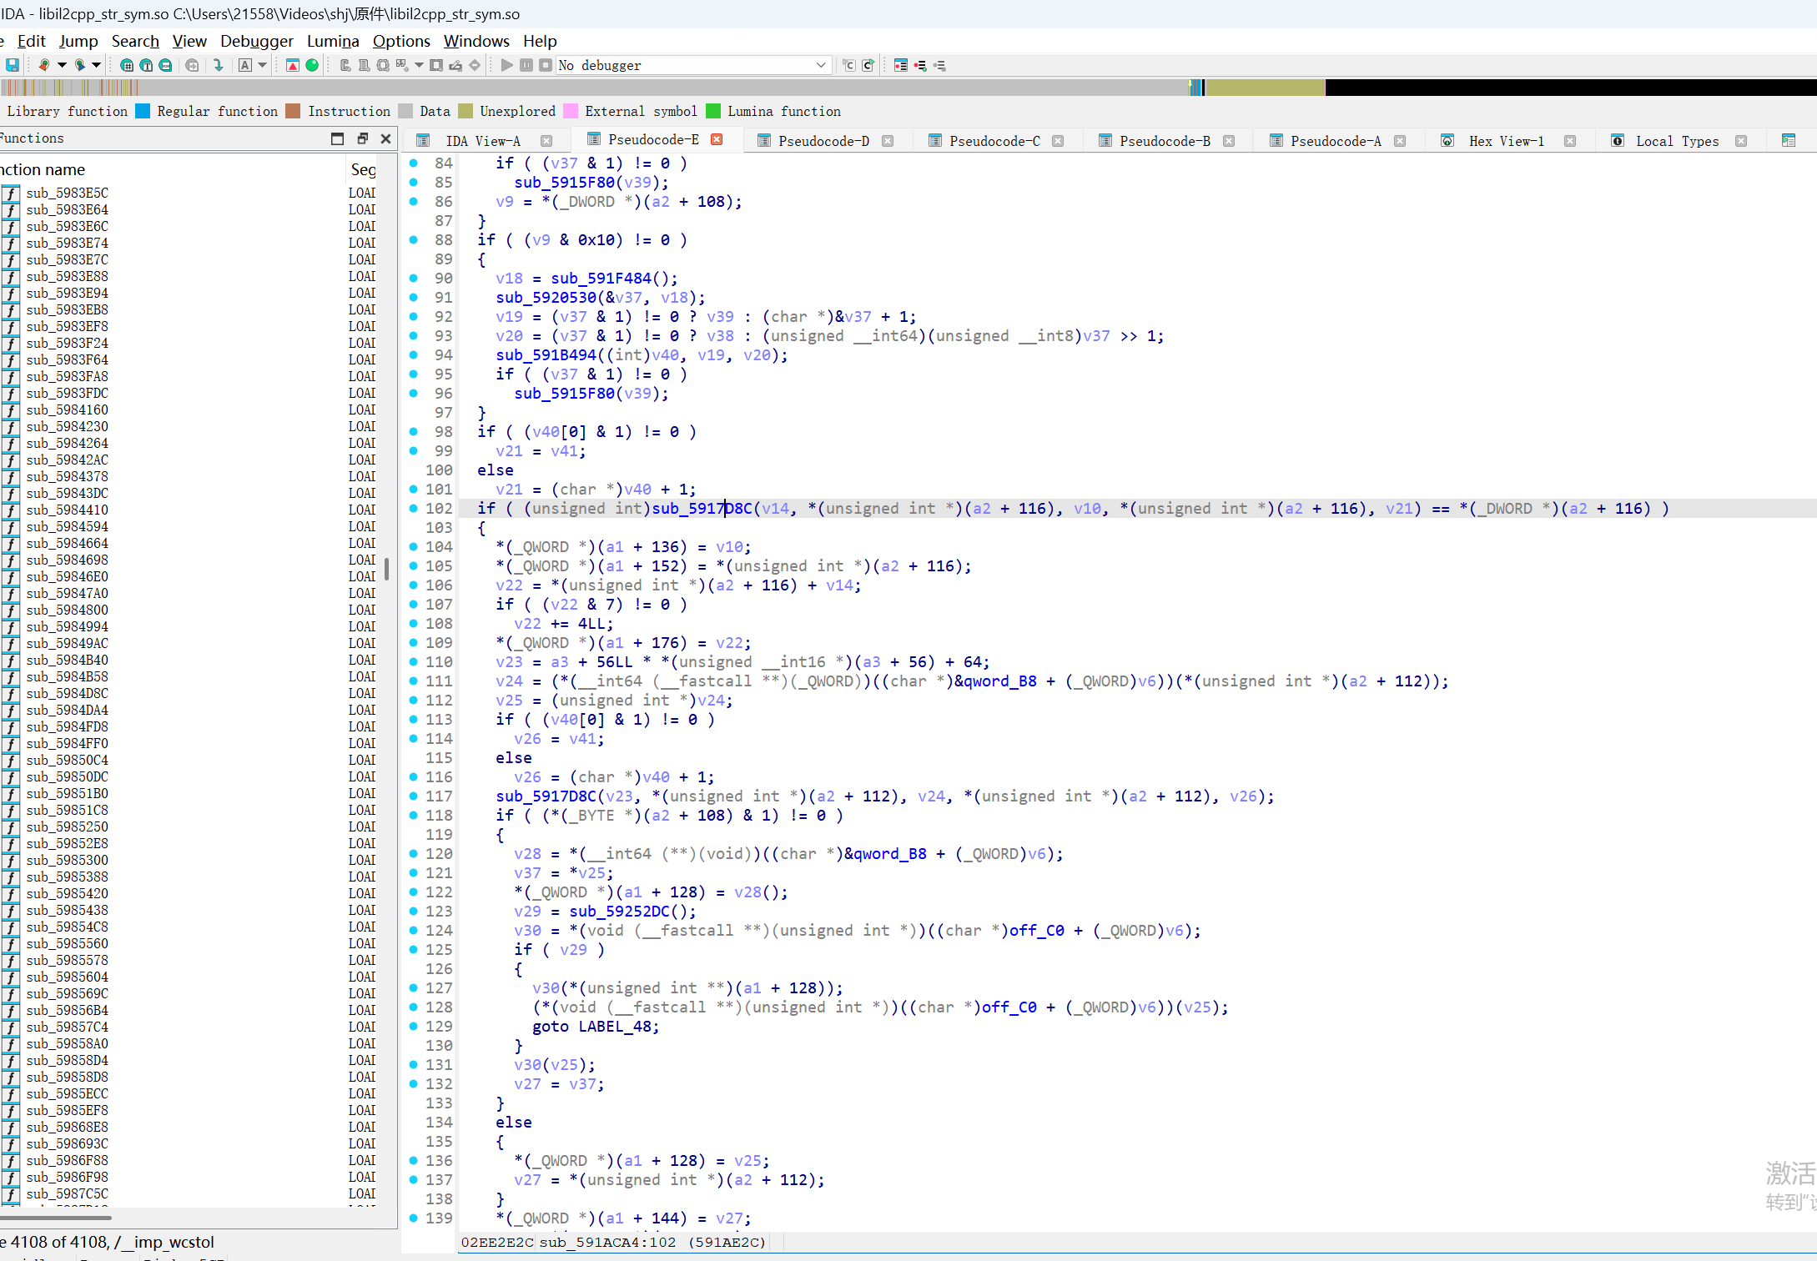This screenshot has height=1261, width=1817.
Task: Click the jump down arrow toolbar icon
Action: tap(219, 65)
